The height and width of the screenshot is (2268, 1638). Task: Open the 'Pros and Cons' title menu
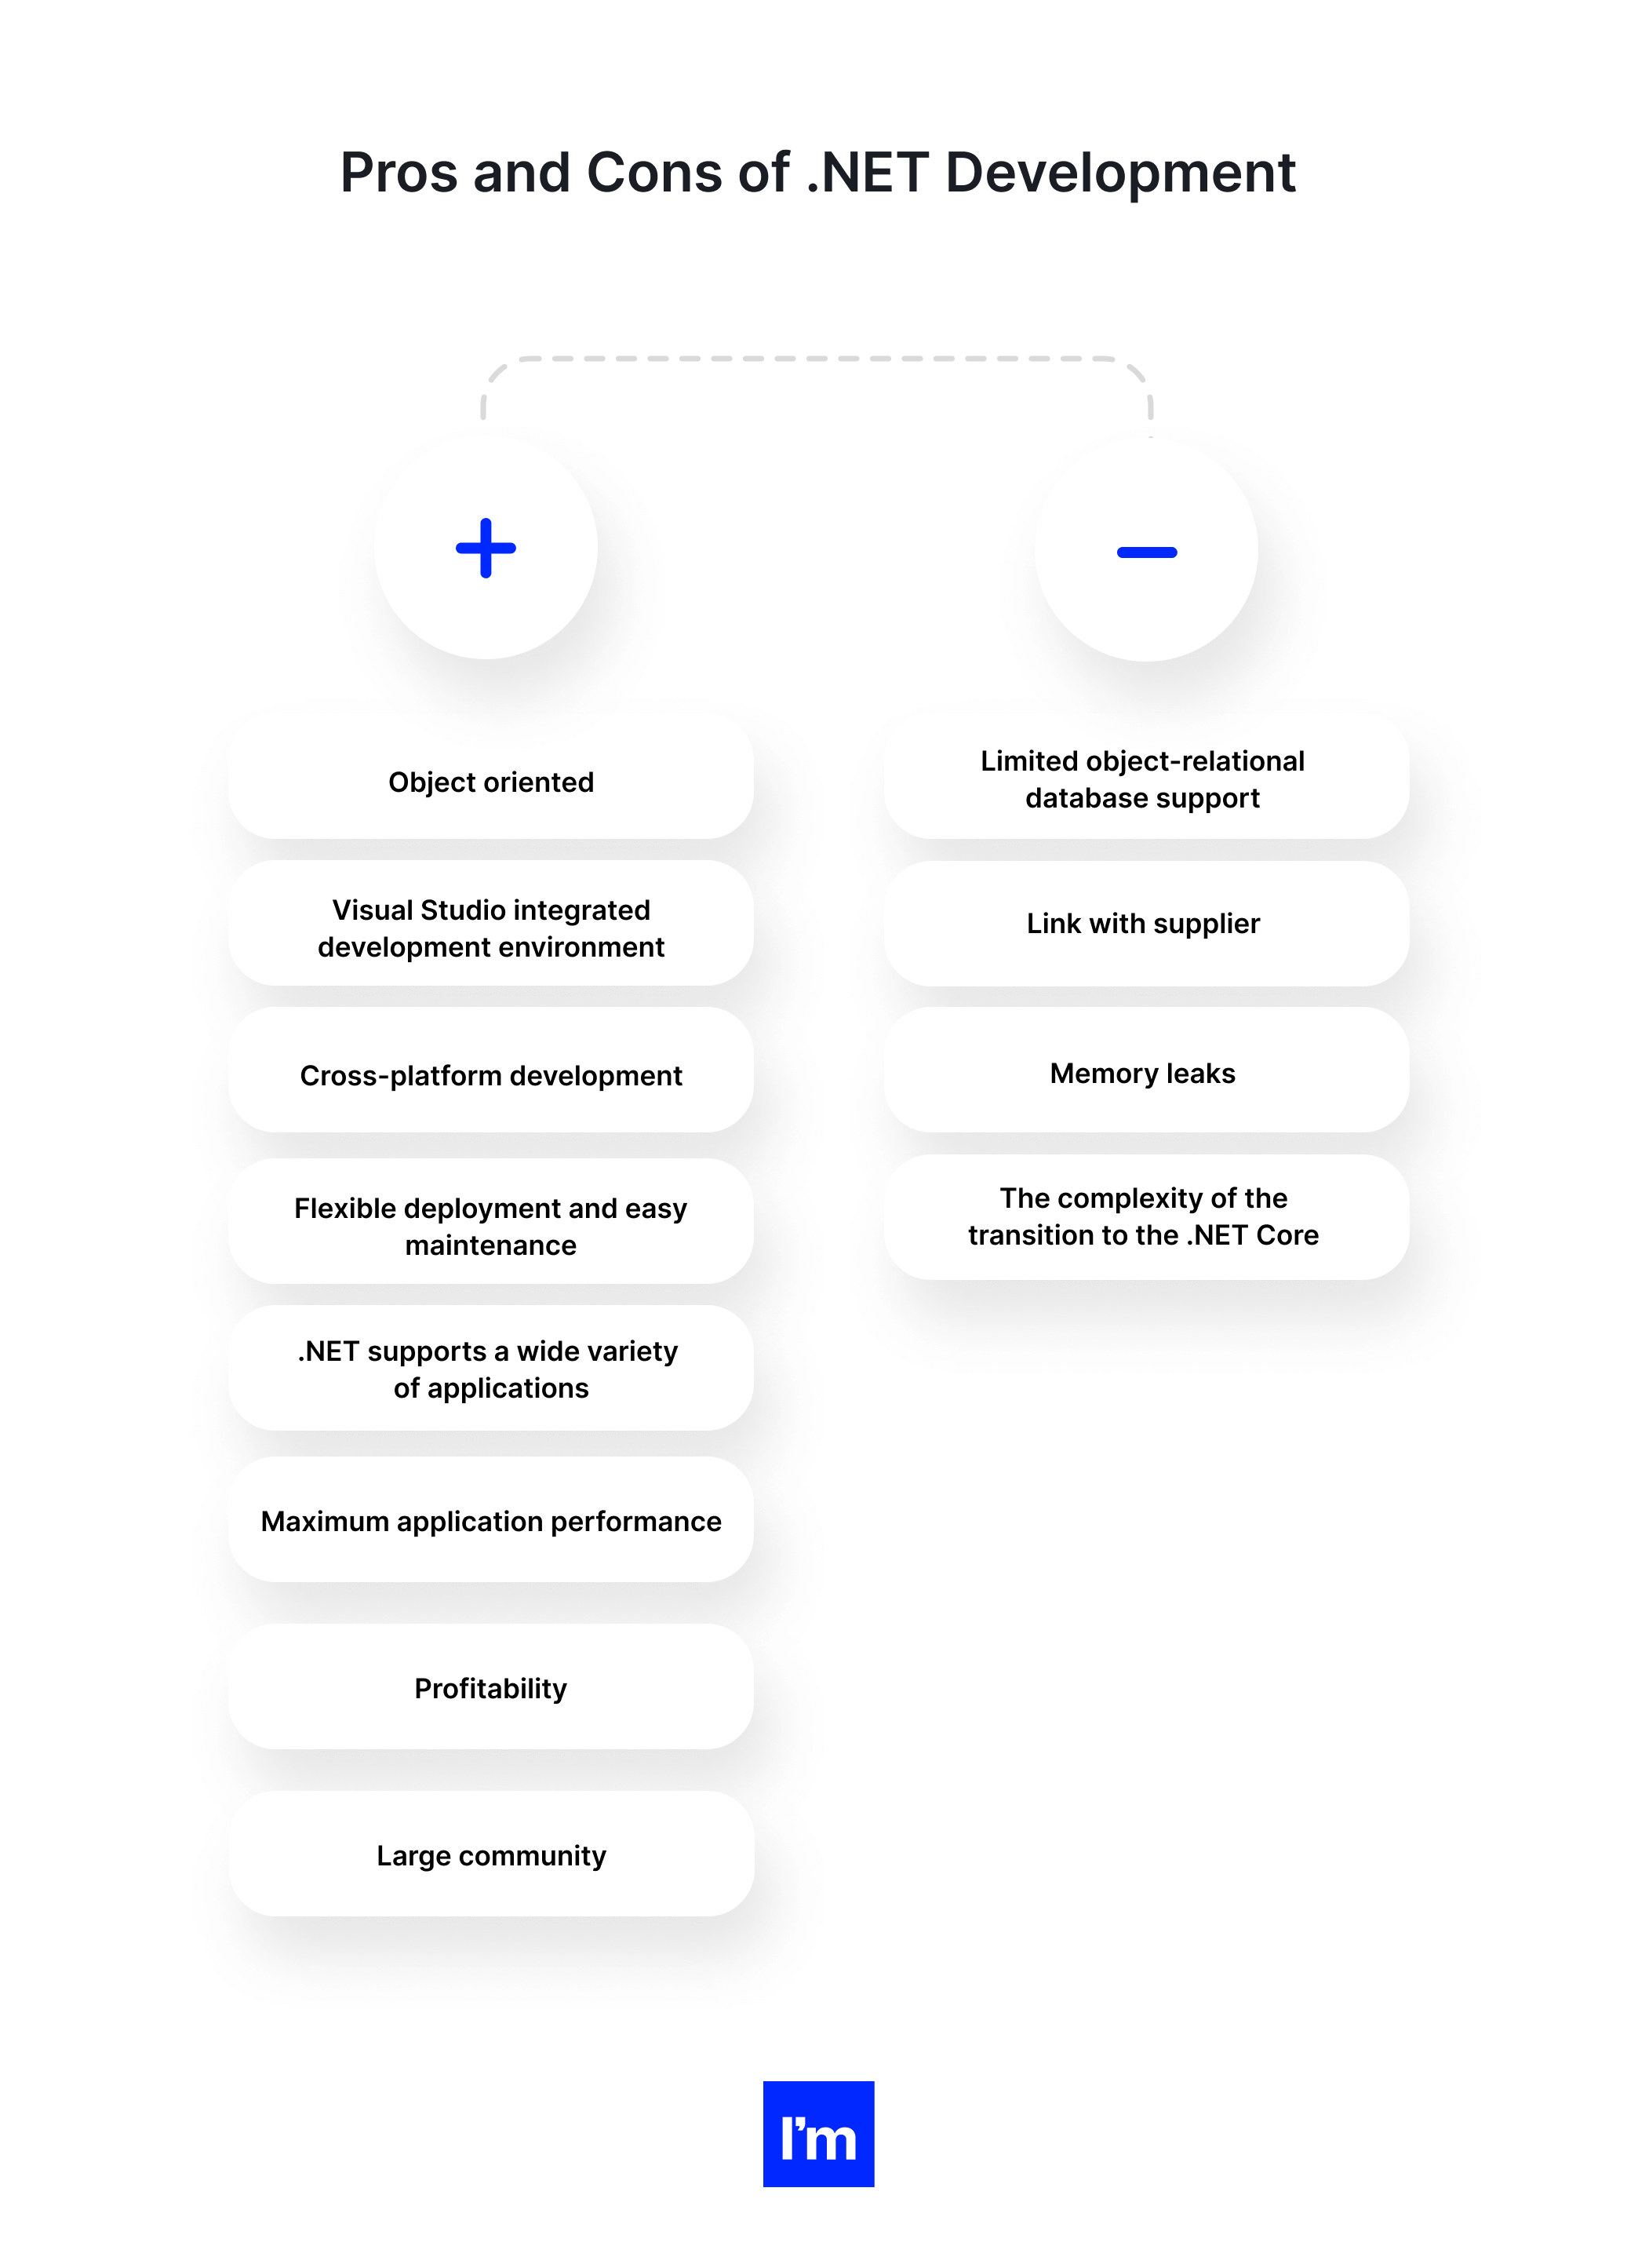[x=820, y=171]
